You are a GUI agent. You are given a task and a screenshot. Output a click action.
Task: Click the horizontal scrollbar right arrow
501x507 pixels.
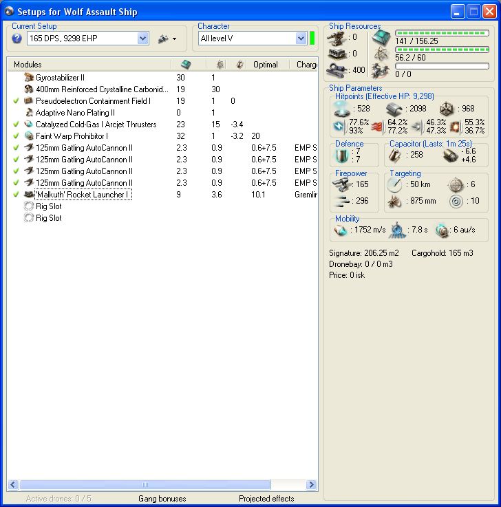point(311,484)
